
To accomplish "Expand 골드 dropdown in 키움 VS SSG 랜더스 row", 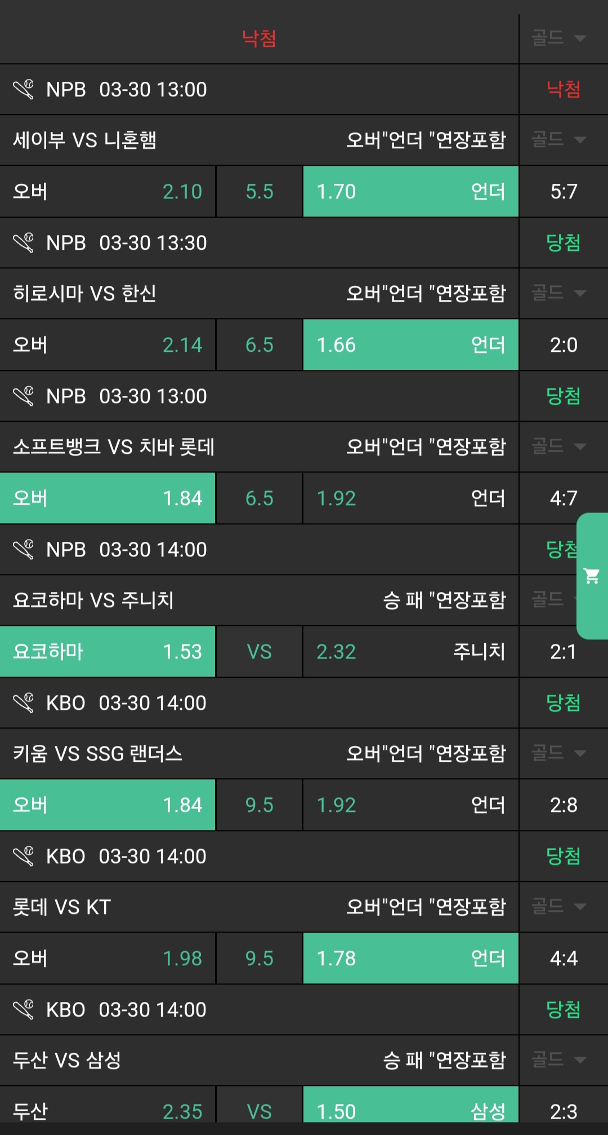I will click(x=558, y=753).
